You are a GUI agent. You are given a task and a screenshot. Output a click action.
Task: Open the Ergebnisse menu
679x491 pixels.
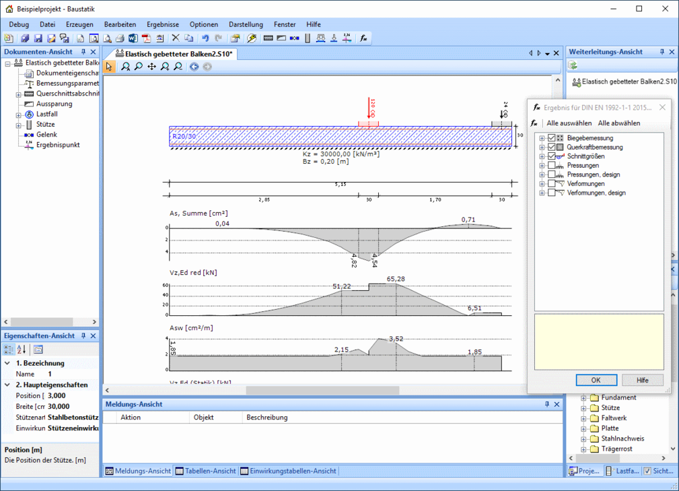tap(163, 24)
